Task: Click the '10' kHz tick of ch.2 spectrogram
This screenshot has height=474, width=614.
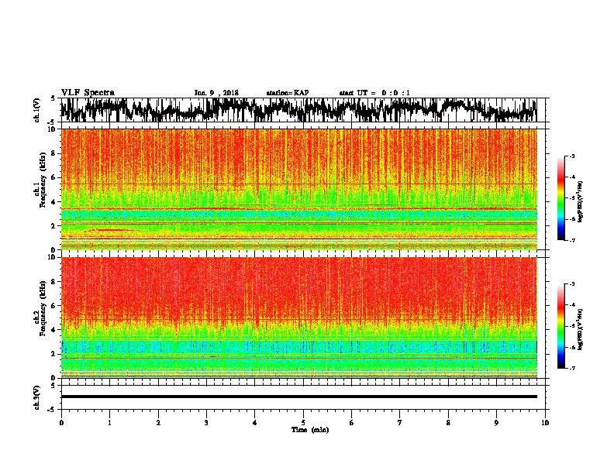Action: [x=52, y=257]
